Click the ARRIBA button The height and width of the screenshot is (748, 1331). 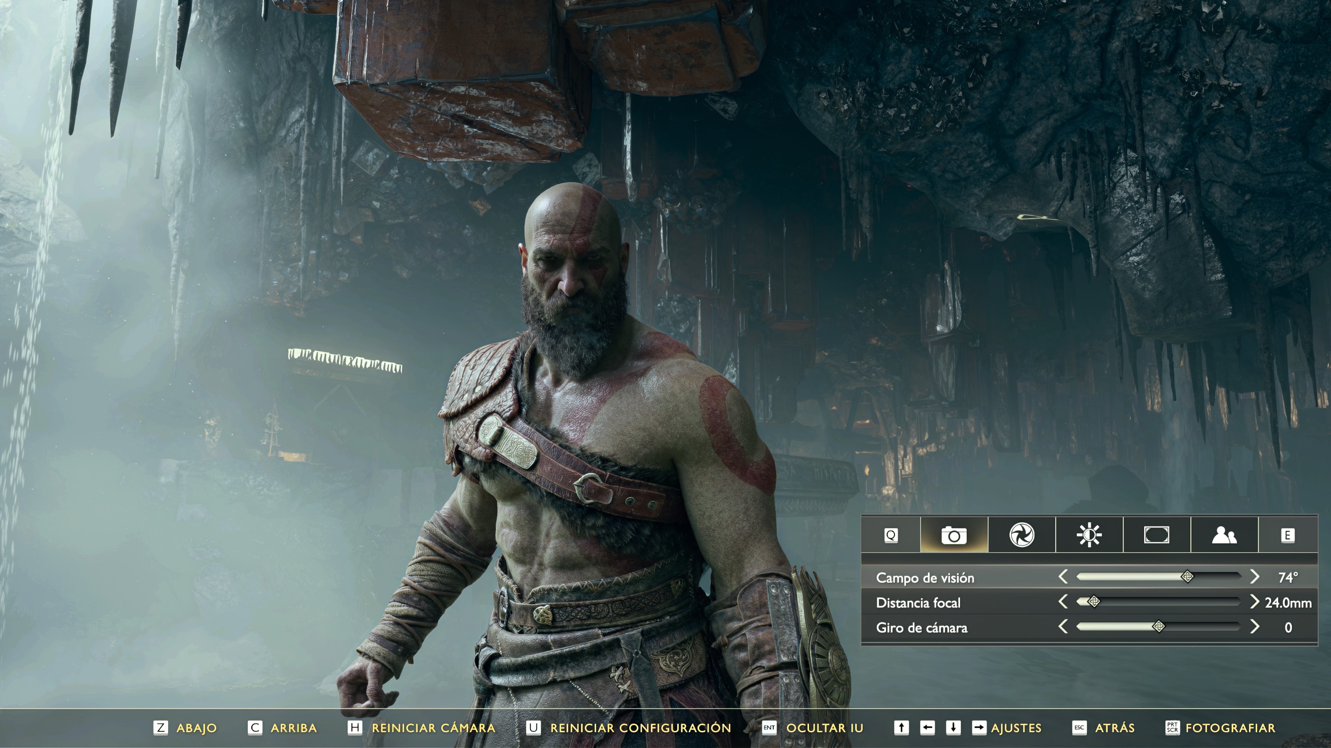tap(294, 728)
